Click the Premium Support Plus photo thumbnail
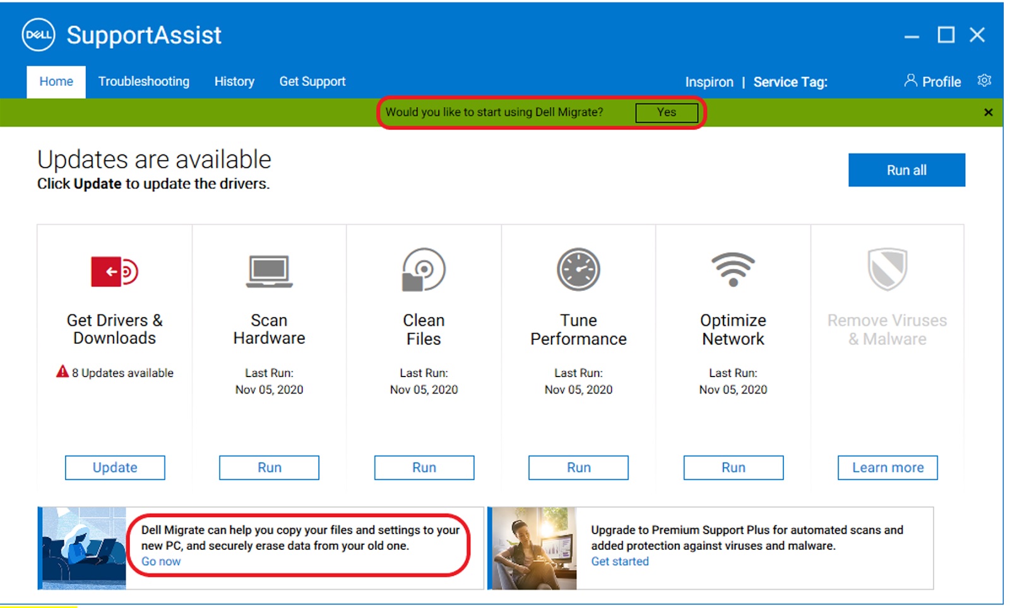 coord(533,548)
